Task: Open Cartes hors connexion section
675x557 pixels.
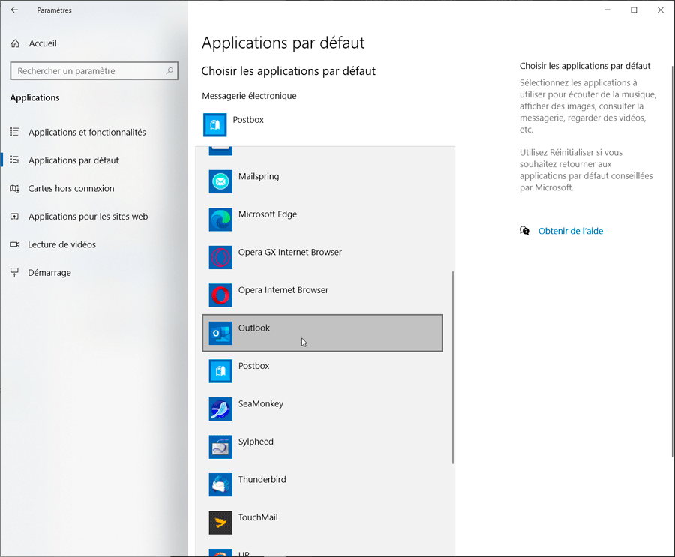Action: coord(94,188)
